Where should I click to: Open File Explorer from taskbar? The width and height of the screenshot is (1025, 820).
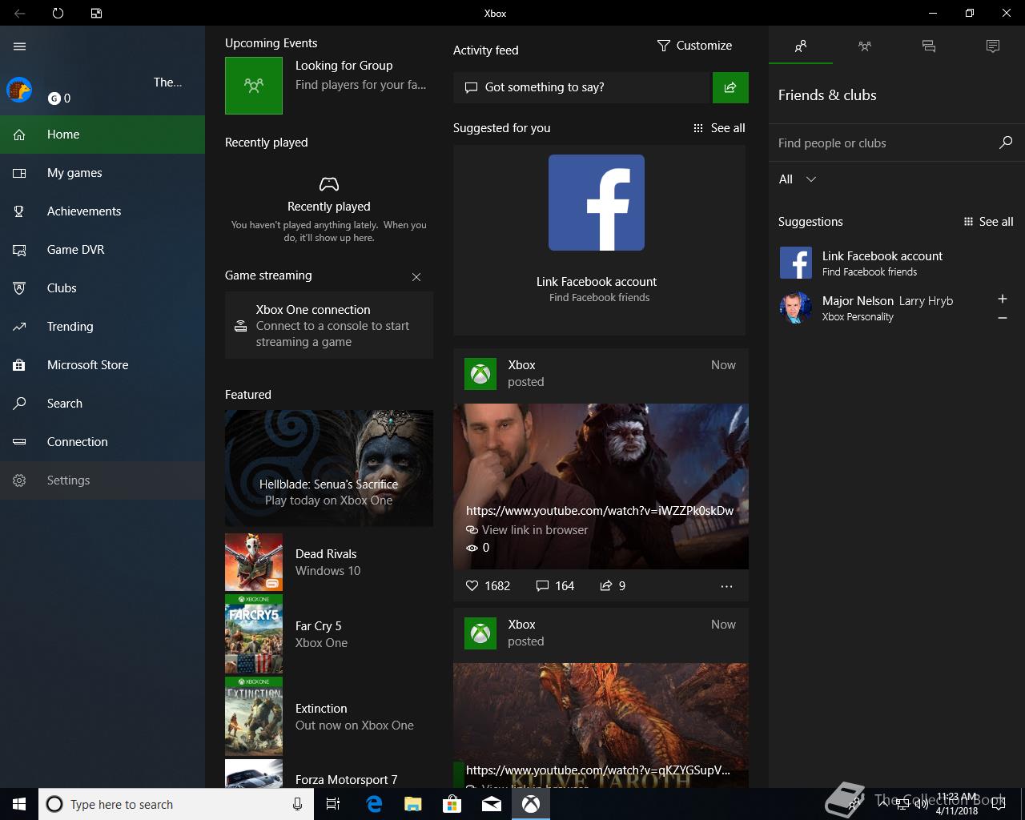[x=413, y=804]
